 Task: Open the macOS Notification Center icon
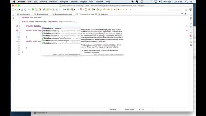click(191, 2)
